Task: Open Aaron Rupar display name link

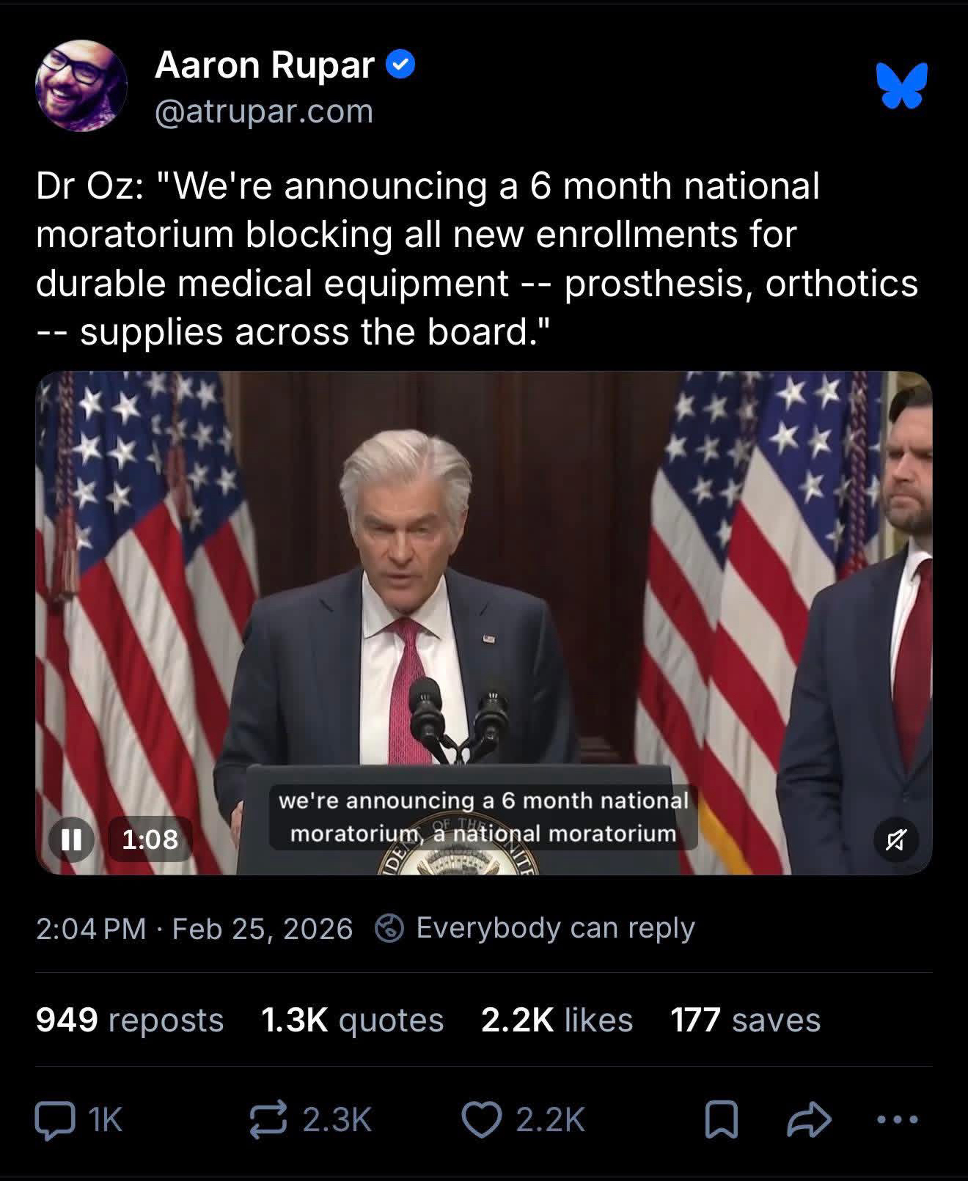Action: pos(264,65)
